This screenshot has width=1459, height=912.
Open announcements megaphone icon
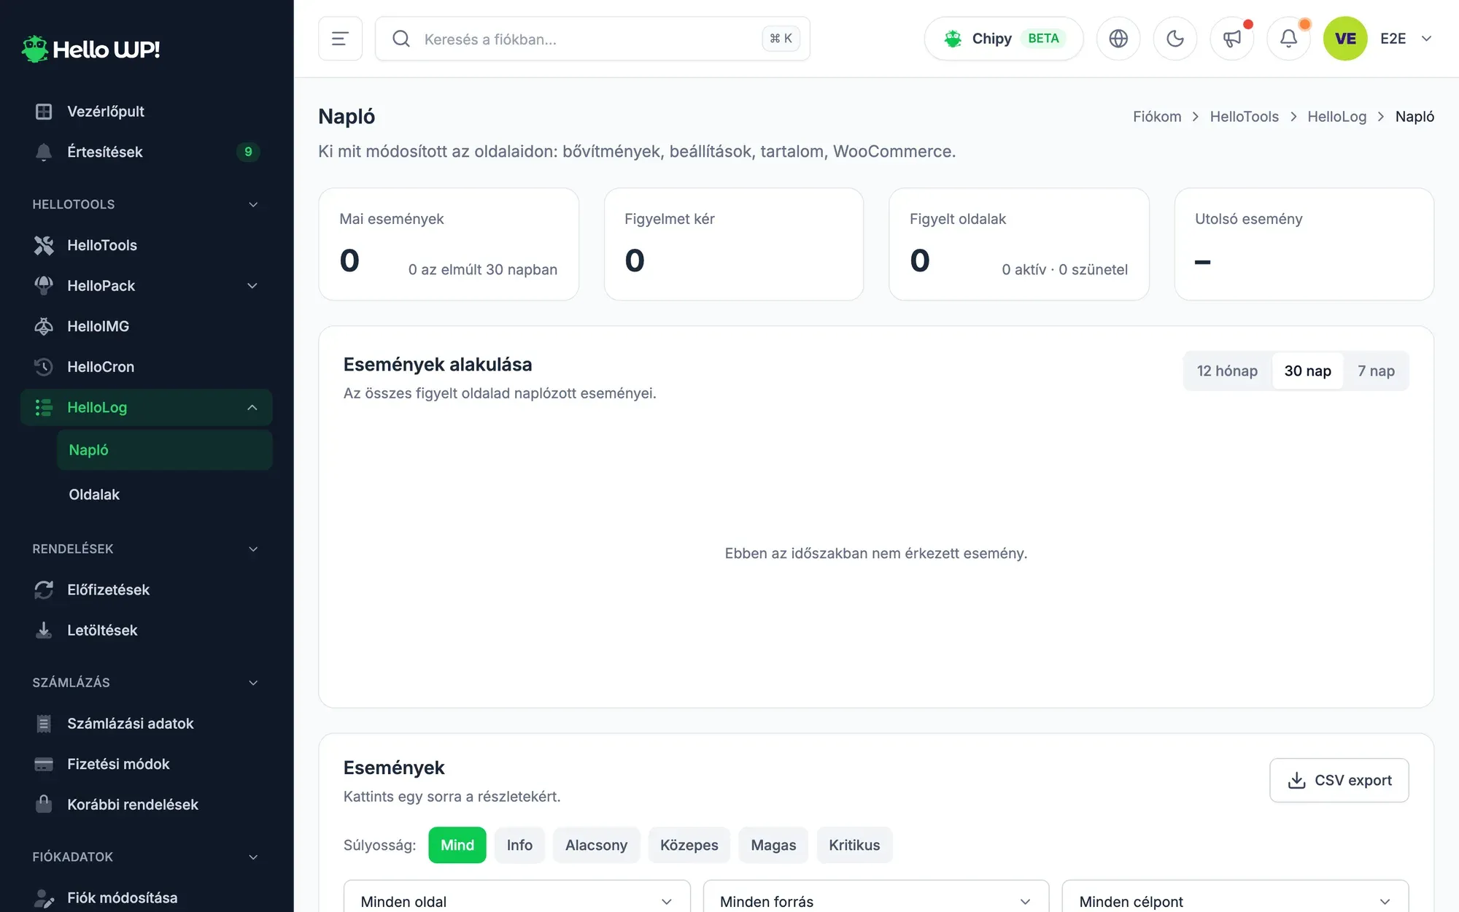[1231, 39]
